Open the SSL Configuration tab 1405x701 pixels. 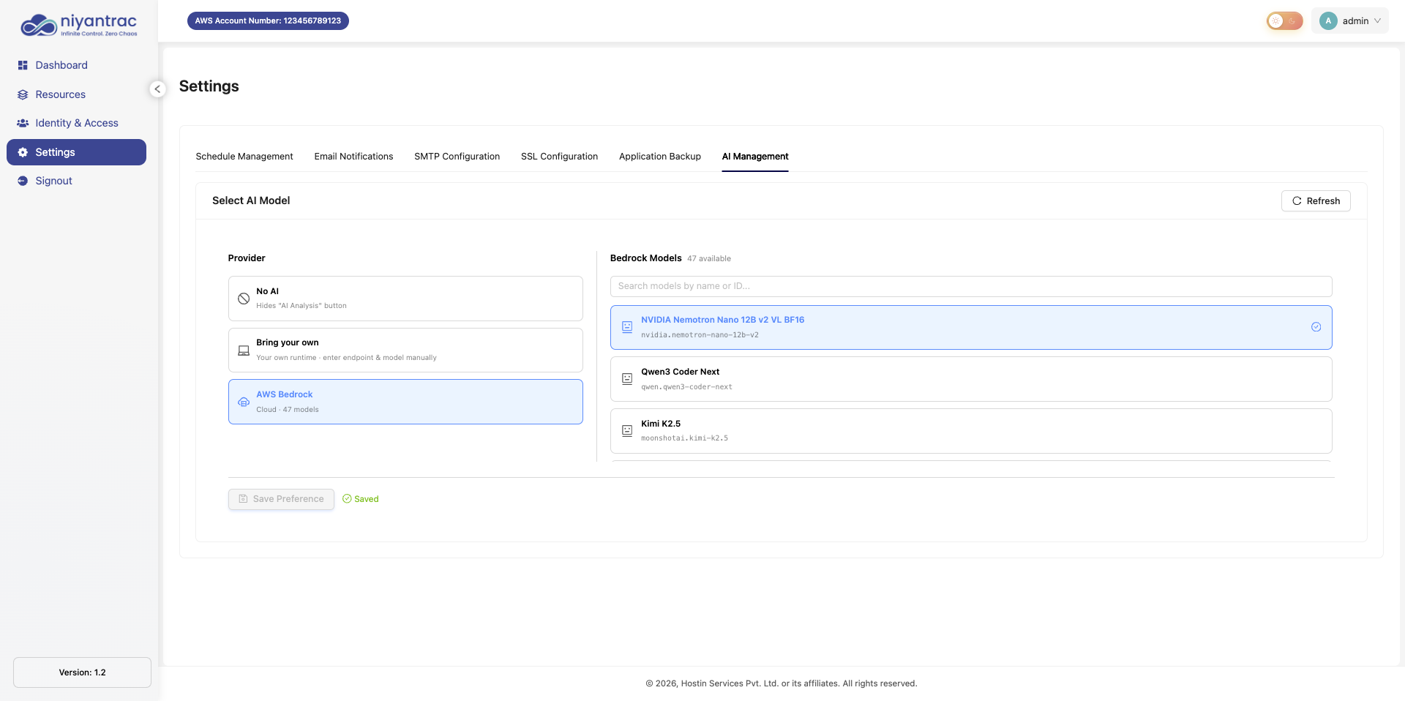(x=559, y=157)
